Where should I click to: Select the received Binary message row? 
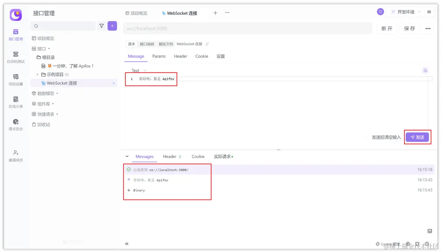(279, 190)
